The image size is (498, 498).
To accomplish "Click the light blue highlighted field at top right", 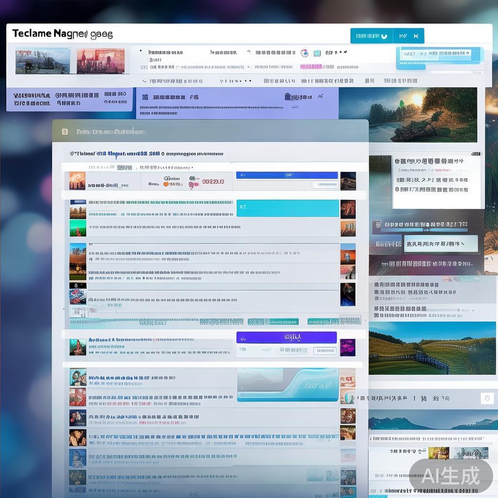I will (x=439, y=55).
